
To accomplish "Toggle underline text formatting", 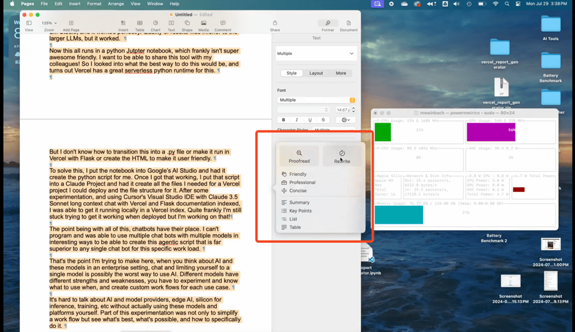I will point(310,120).
